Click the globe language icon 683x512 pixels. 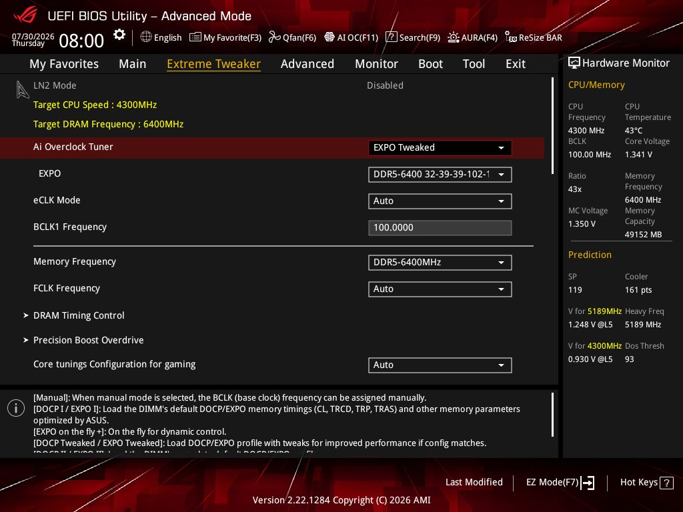pyautogui.click(x=146, y=37)
